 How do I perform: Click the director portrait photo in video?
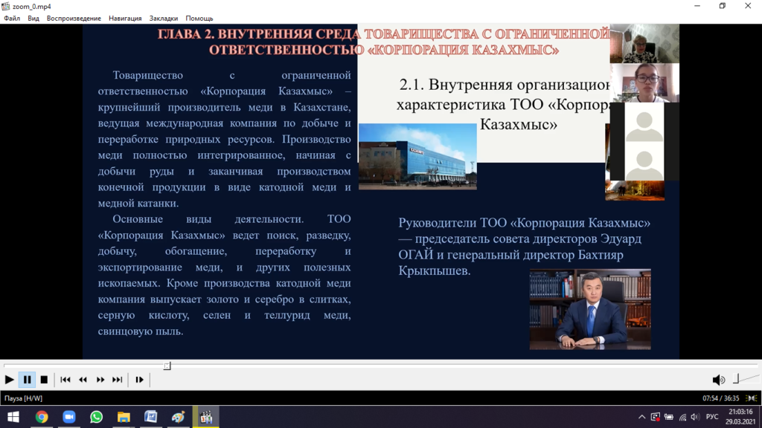pyautogui.click(x=590, y=309)
